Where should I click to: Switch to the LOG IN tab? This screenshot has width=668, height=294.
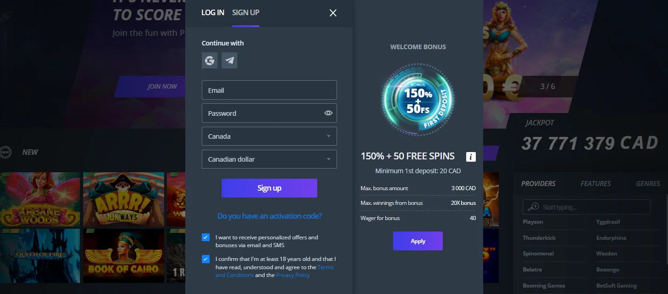tap(213, 12)
